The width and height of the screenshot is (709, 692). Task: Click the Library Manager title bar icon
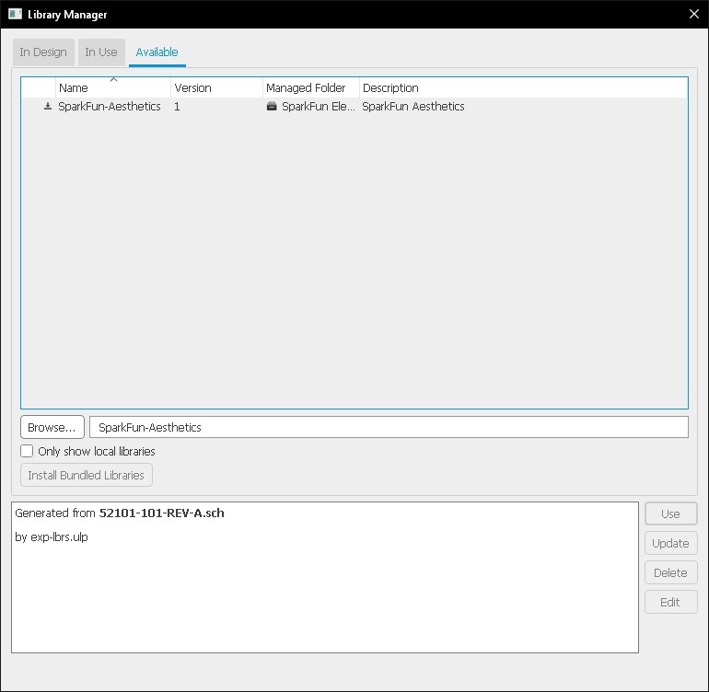pos(15,14)
